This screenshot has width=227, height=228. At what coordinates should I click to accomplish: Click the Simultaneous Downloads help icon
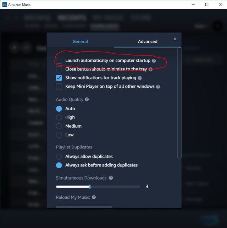click(x=111, y=178)
